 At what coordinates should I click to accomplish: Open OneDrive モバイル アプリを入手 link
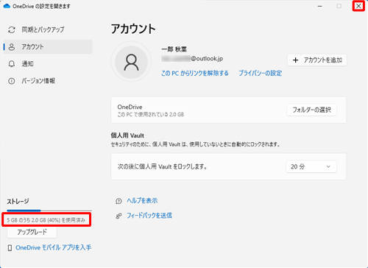point(53,247)
